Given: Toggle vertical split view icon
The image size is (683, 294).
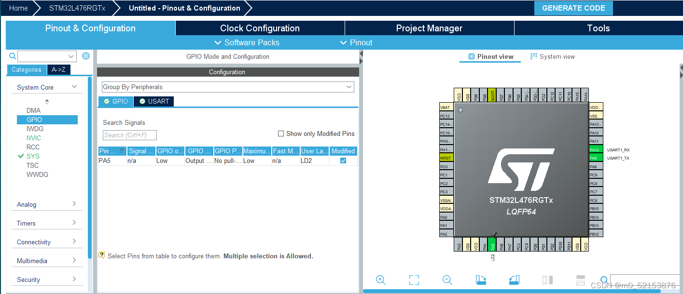Looking at the screenshot, I should (547, 280).
